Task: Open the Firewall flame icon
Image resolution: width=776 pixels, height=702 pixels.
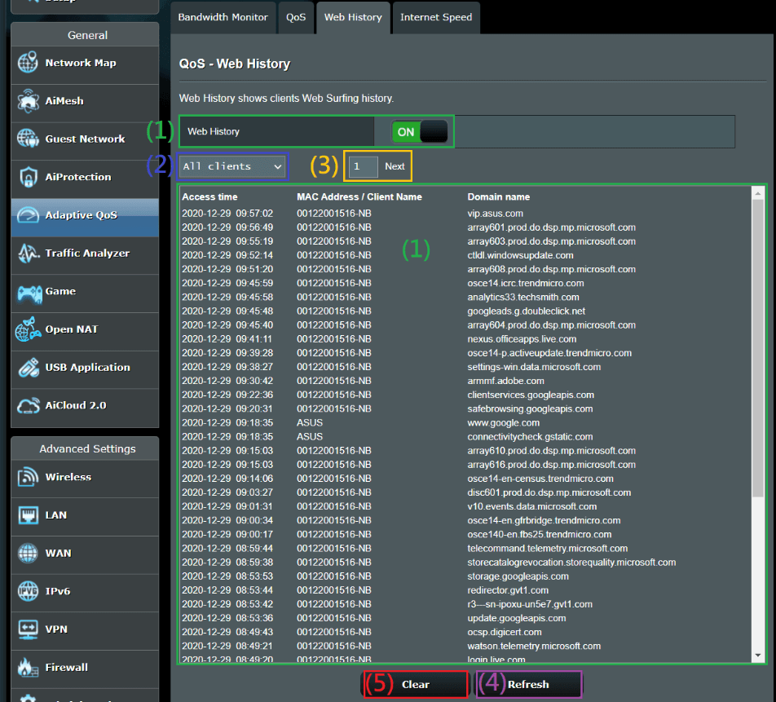Action: pyautogui.click(x=28, y=667)
